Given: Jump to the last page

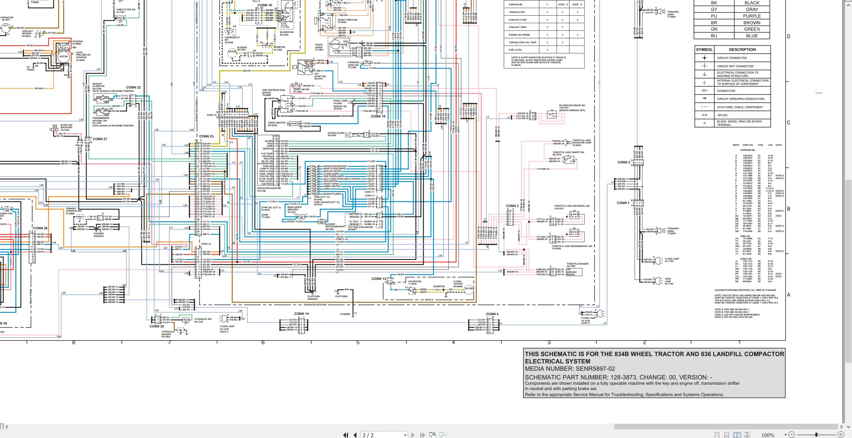Looking at the screenshot, I should click(x=423, y=435).
